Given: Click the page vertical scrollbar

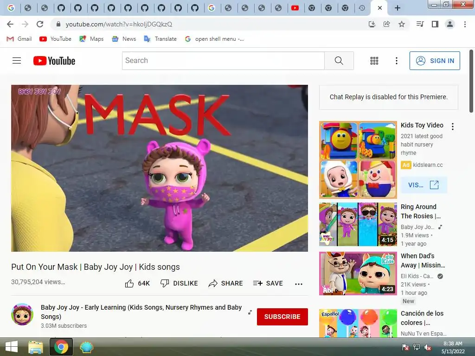Looking at the screenshot, I should (x=471, y=81).
